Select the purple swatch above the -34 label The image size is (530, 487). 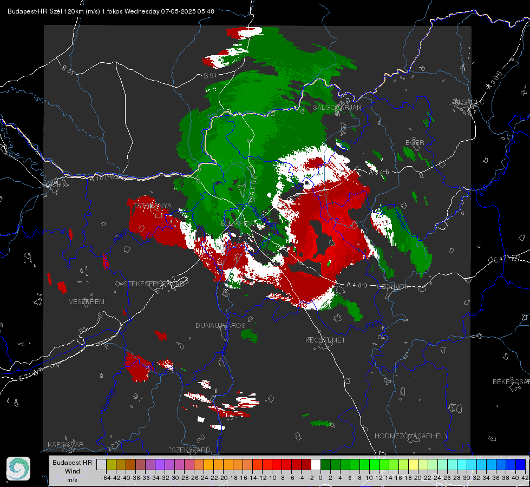[160, 465]
